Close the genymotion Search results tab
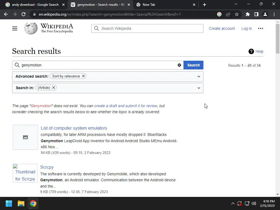The height and width of the screenshot is (210, 280). click(x=129, y=5)
